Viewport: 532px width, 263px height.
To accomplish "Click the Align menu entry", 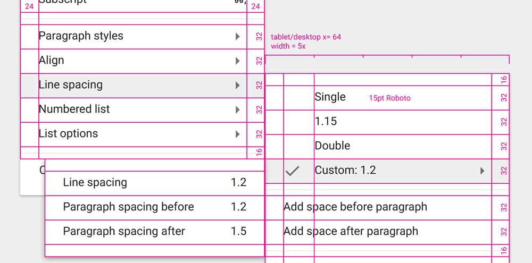I will point(52,61).
